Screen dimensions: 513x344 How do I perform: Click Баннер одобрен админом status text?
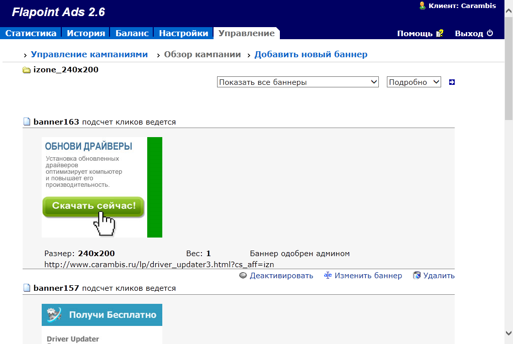point(299,254)
